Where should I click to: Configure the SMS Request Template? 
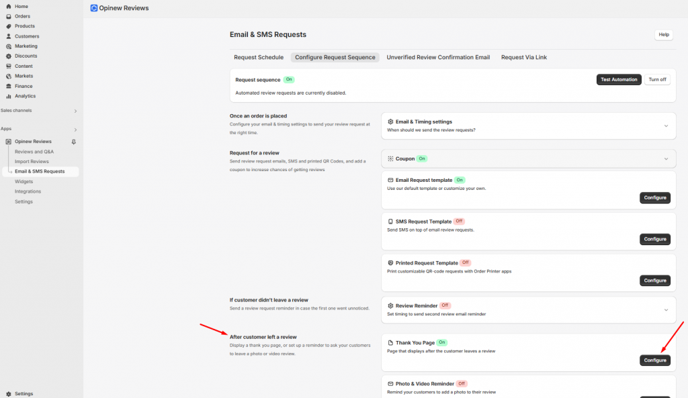tap(654, 239)
